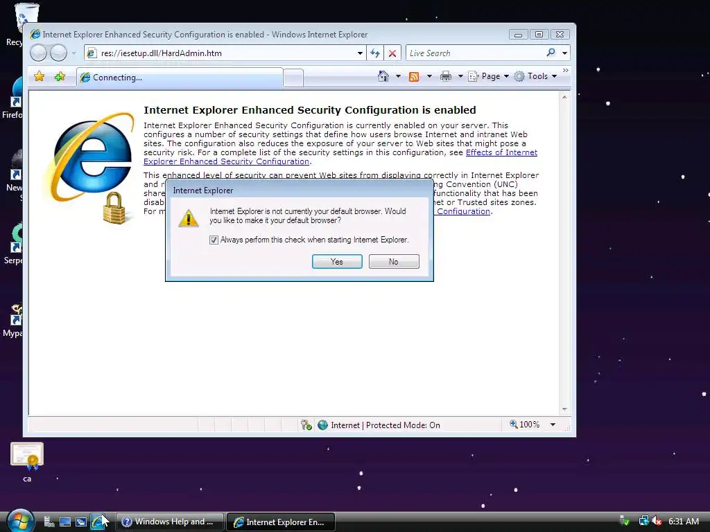Open the recent pages dropdown arrow
Image resolution: width=710 pixels, height=532 pixels.
pos(73,53)
